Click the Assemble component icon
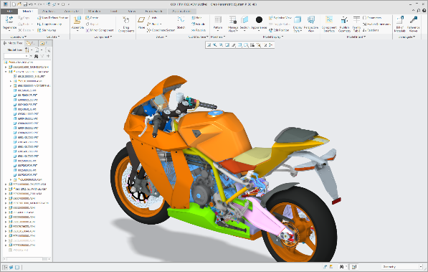The width and height of the screenshot is (428, 272). click(x=77, y=19)
